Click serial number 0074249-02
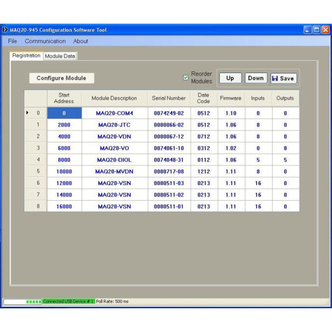Screen dimensions: 332x332 [169, 113]
